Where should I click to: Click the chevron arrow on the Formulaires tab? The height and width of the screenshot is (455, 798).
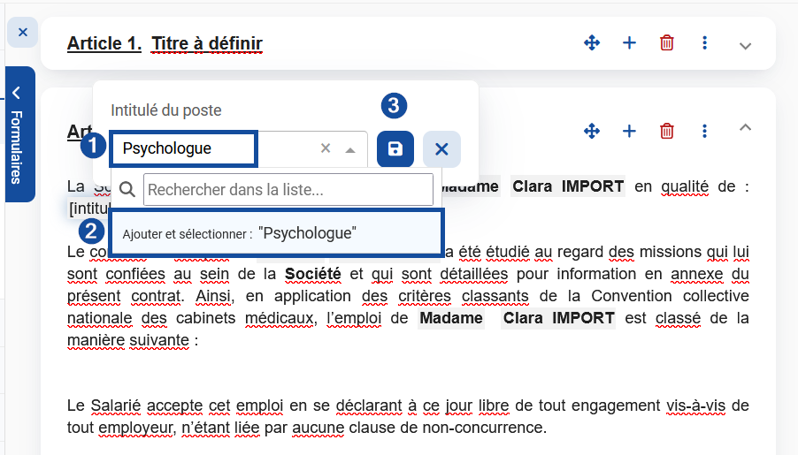[16, 93]
